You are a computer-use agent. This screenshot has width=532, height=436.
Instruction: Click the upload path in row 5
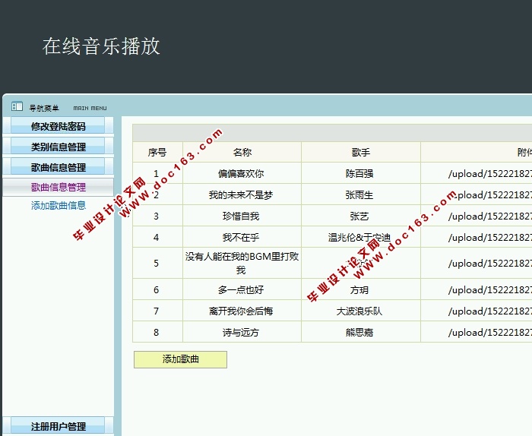coord(490,263)
